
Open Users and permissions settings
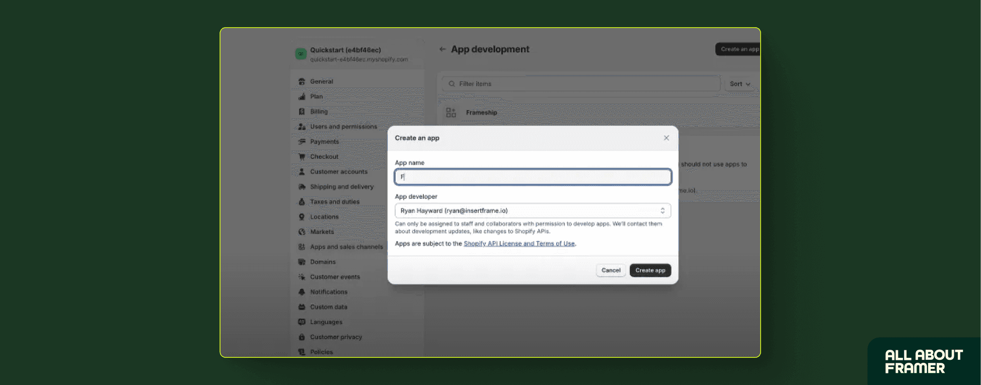coord(344,127)
